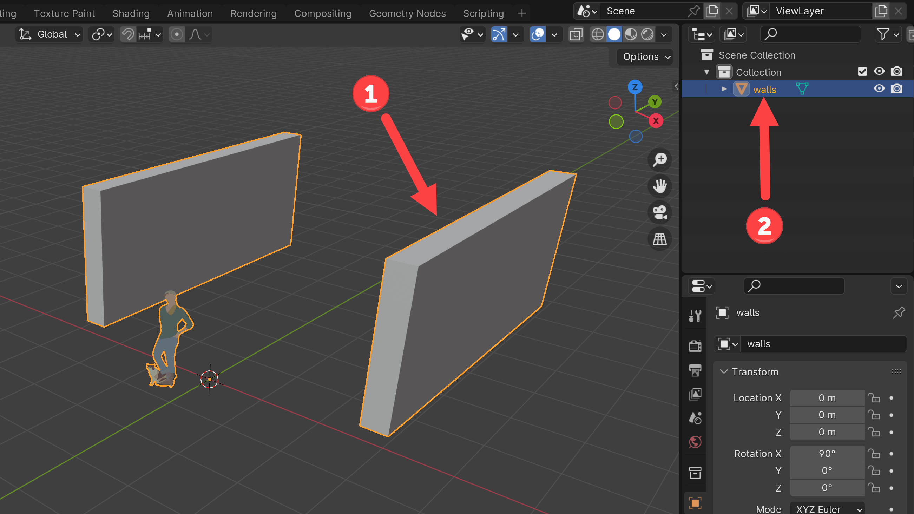Open the Tool properties tab
Viewport: 914px width, 514px height.
coord(695,315)
